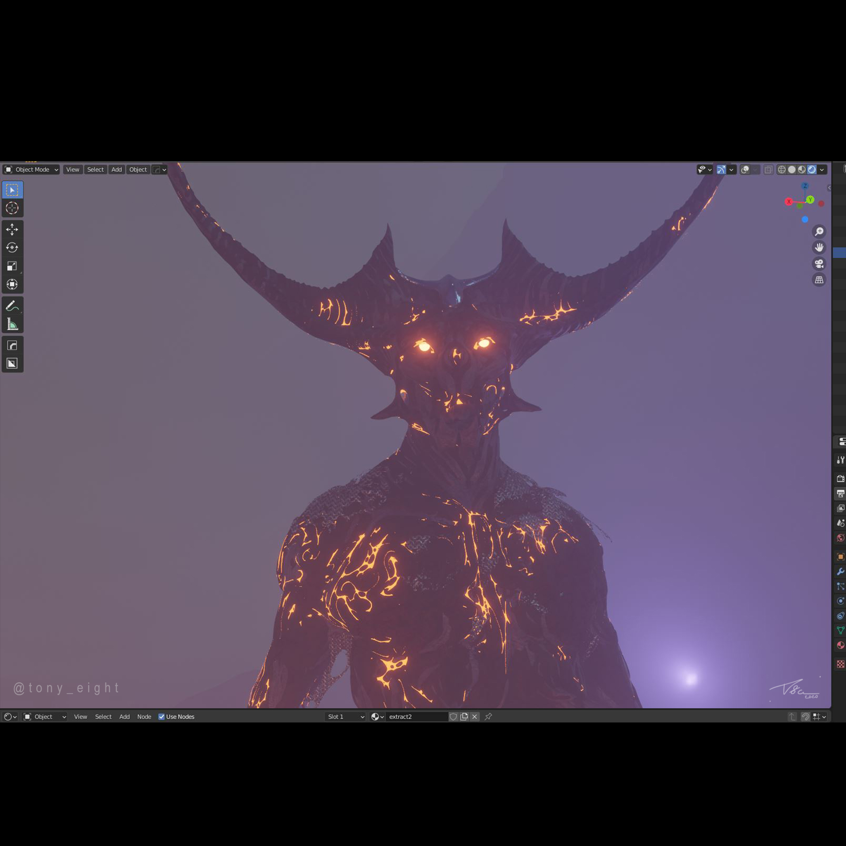Toggle the pin in shader editor

tap(488, 717)
